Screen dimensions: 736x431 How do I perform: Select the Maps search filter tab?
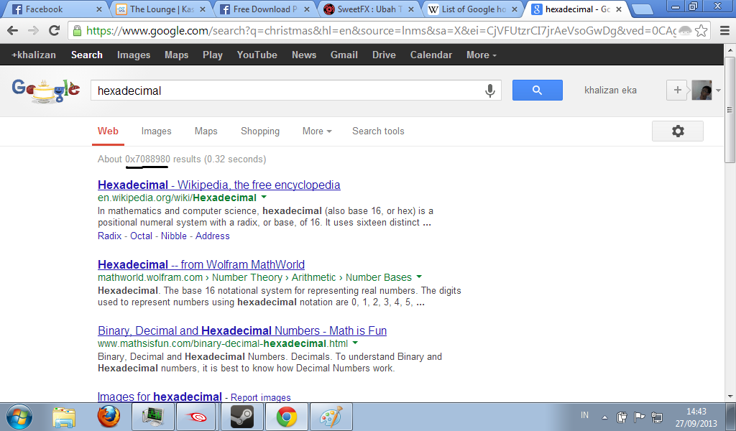(x=206, y=131)
